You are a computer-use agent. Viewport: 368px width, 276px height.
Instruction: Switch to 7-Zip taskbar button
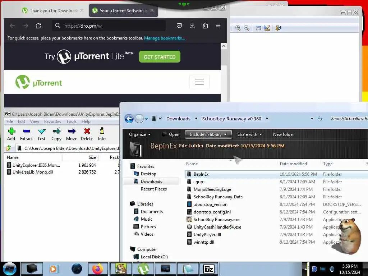pos(209,269)
